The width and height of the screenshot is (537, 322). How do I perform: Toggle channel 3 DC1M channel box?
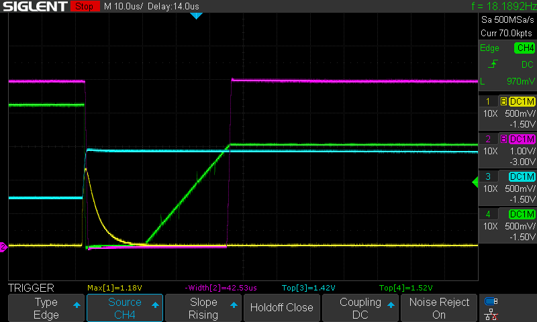[x=523, y=176]
